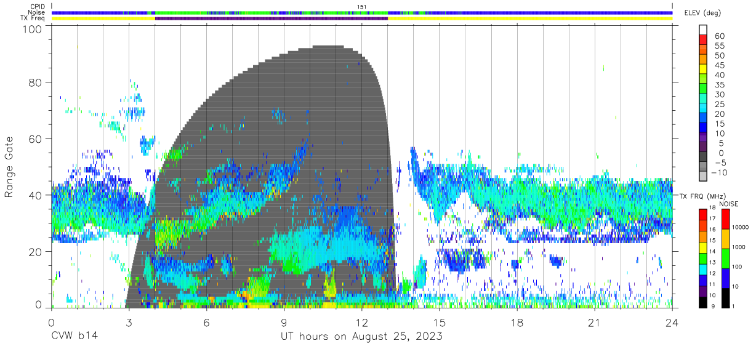756x349 pixels.
Task: Click ELEV legend value '-10'
Action: [718, 172]
